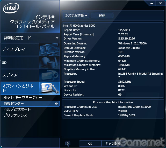The image size is (166, 148).
Task: Open ヘルプとサポート submenu item
Action: tap(17, 109)
